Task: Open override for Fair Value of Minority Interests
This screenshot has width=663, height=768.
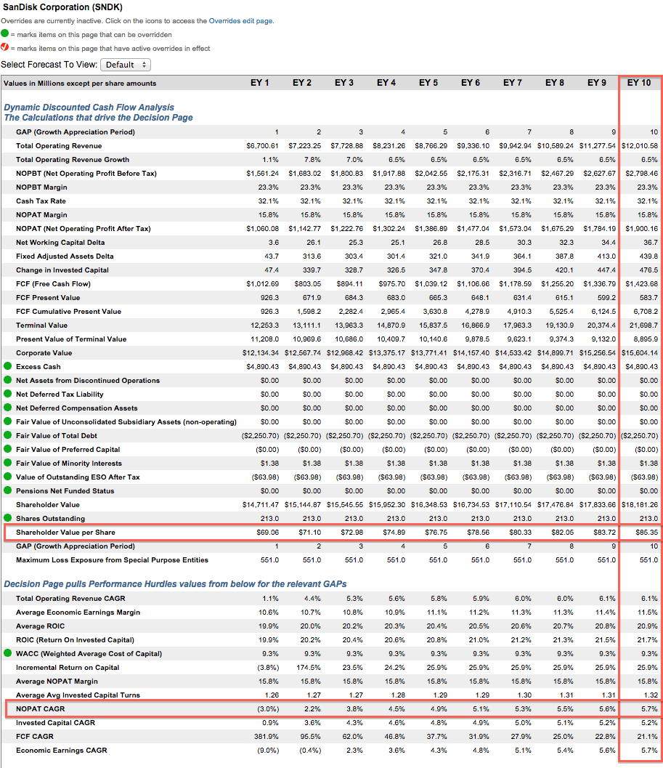Action: 8,462
